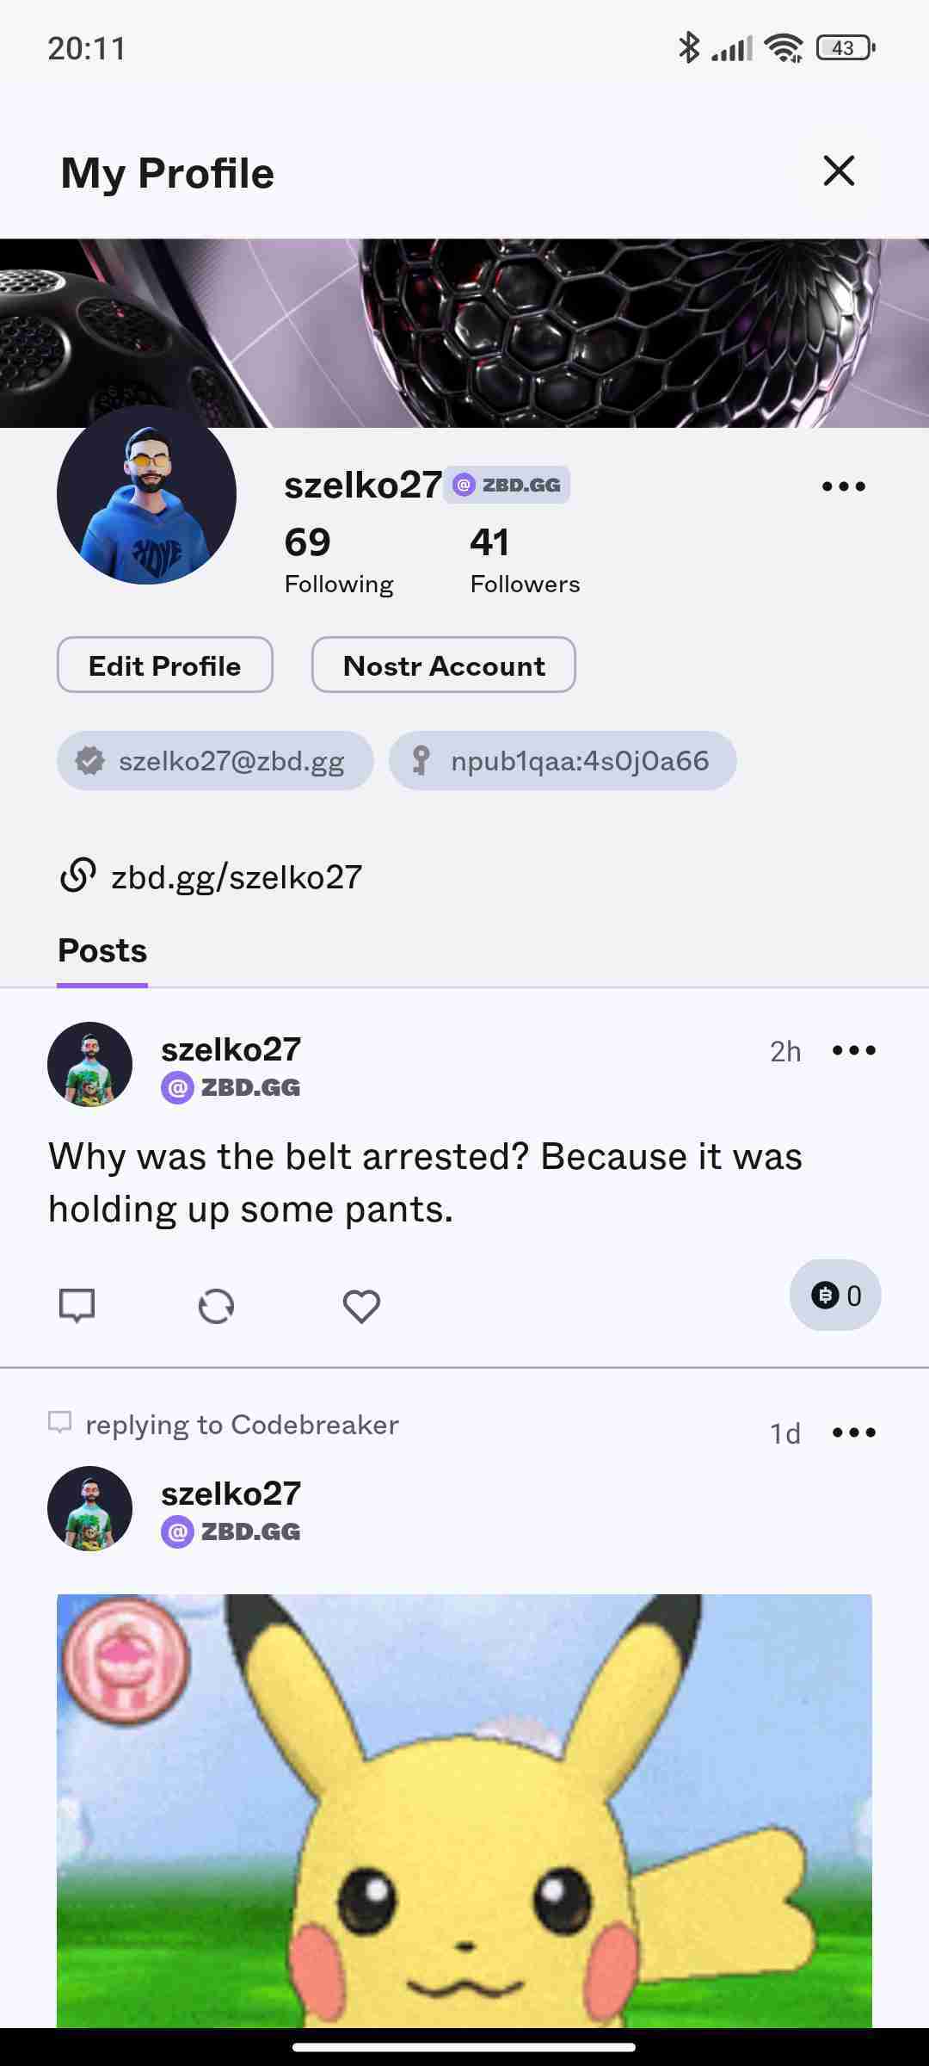Viewport: 929px width, 2066px height.
Task: Close the My Profile screen
Action: 839,170
